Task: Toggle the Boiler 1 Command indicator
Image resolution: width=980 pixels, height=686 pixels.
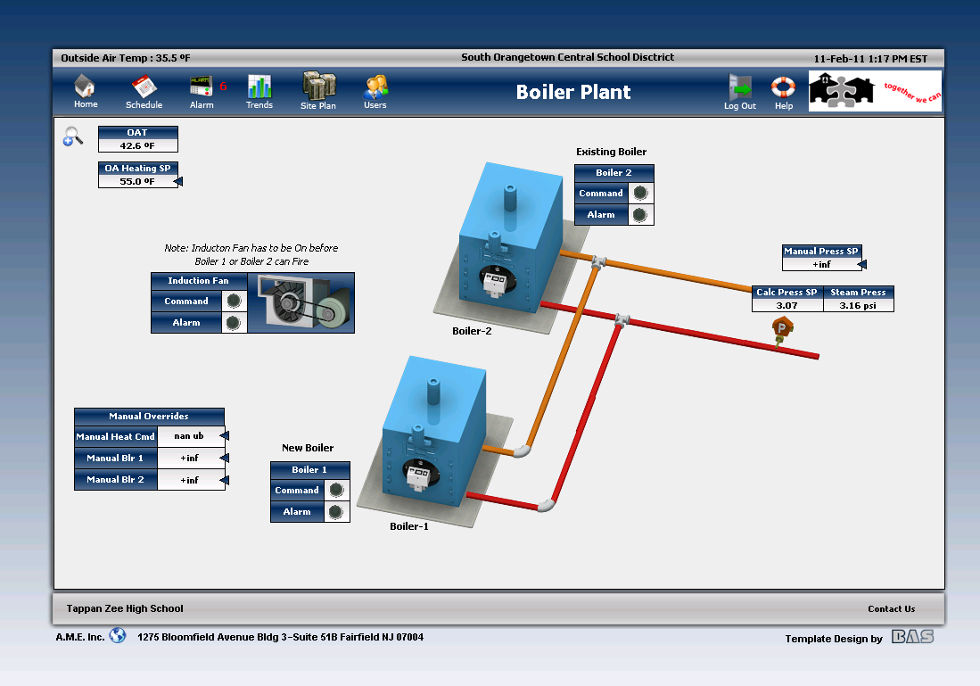Action: coord(336,491)
